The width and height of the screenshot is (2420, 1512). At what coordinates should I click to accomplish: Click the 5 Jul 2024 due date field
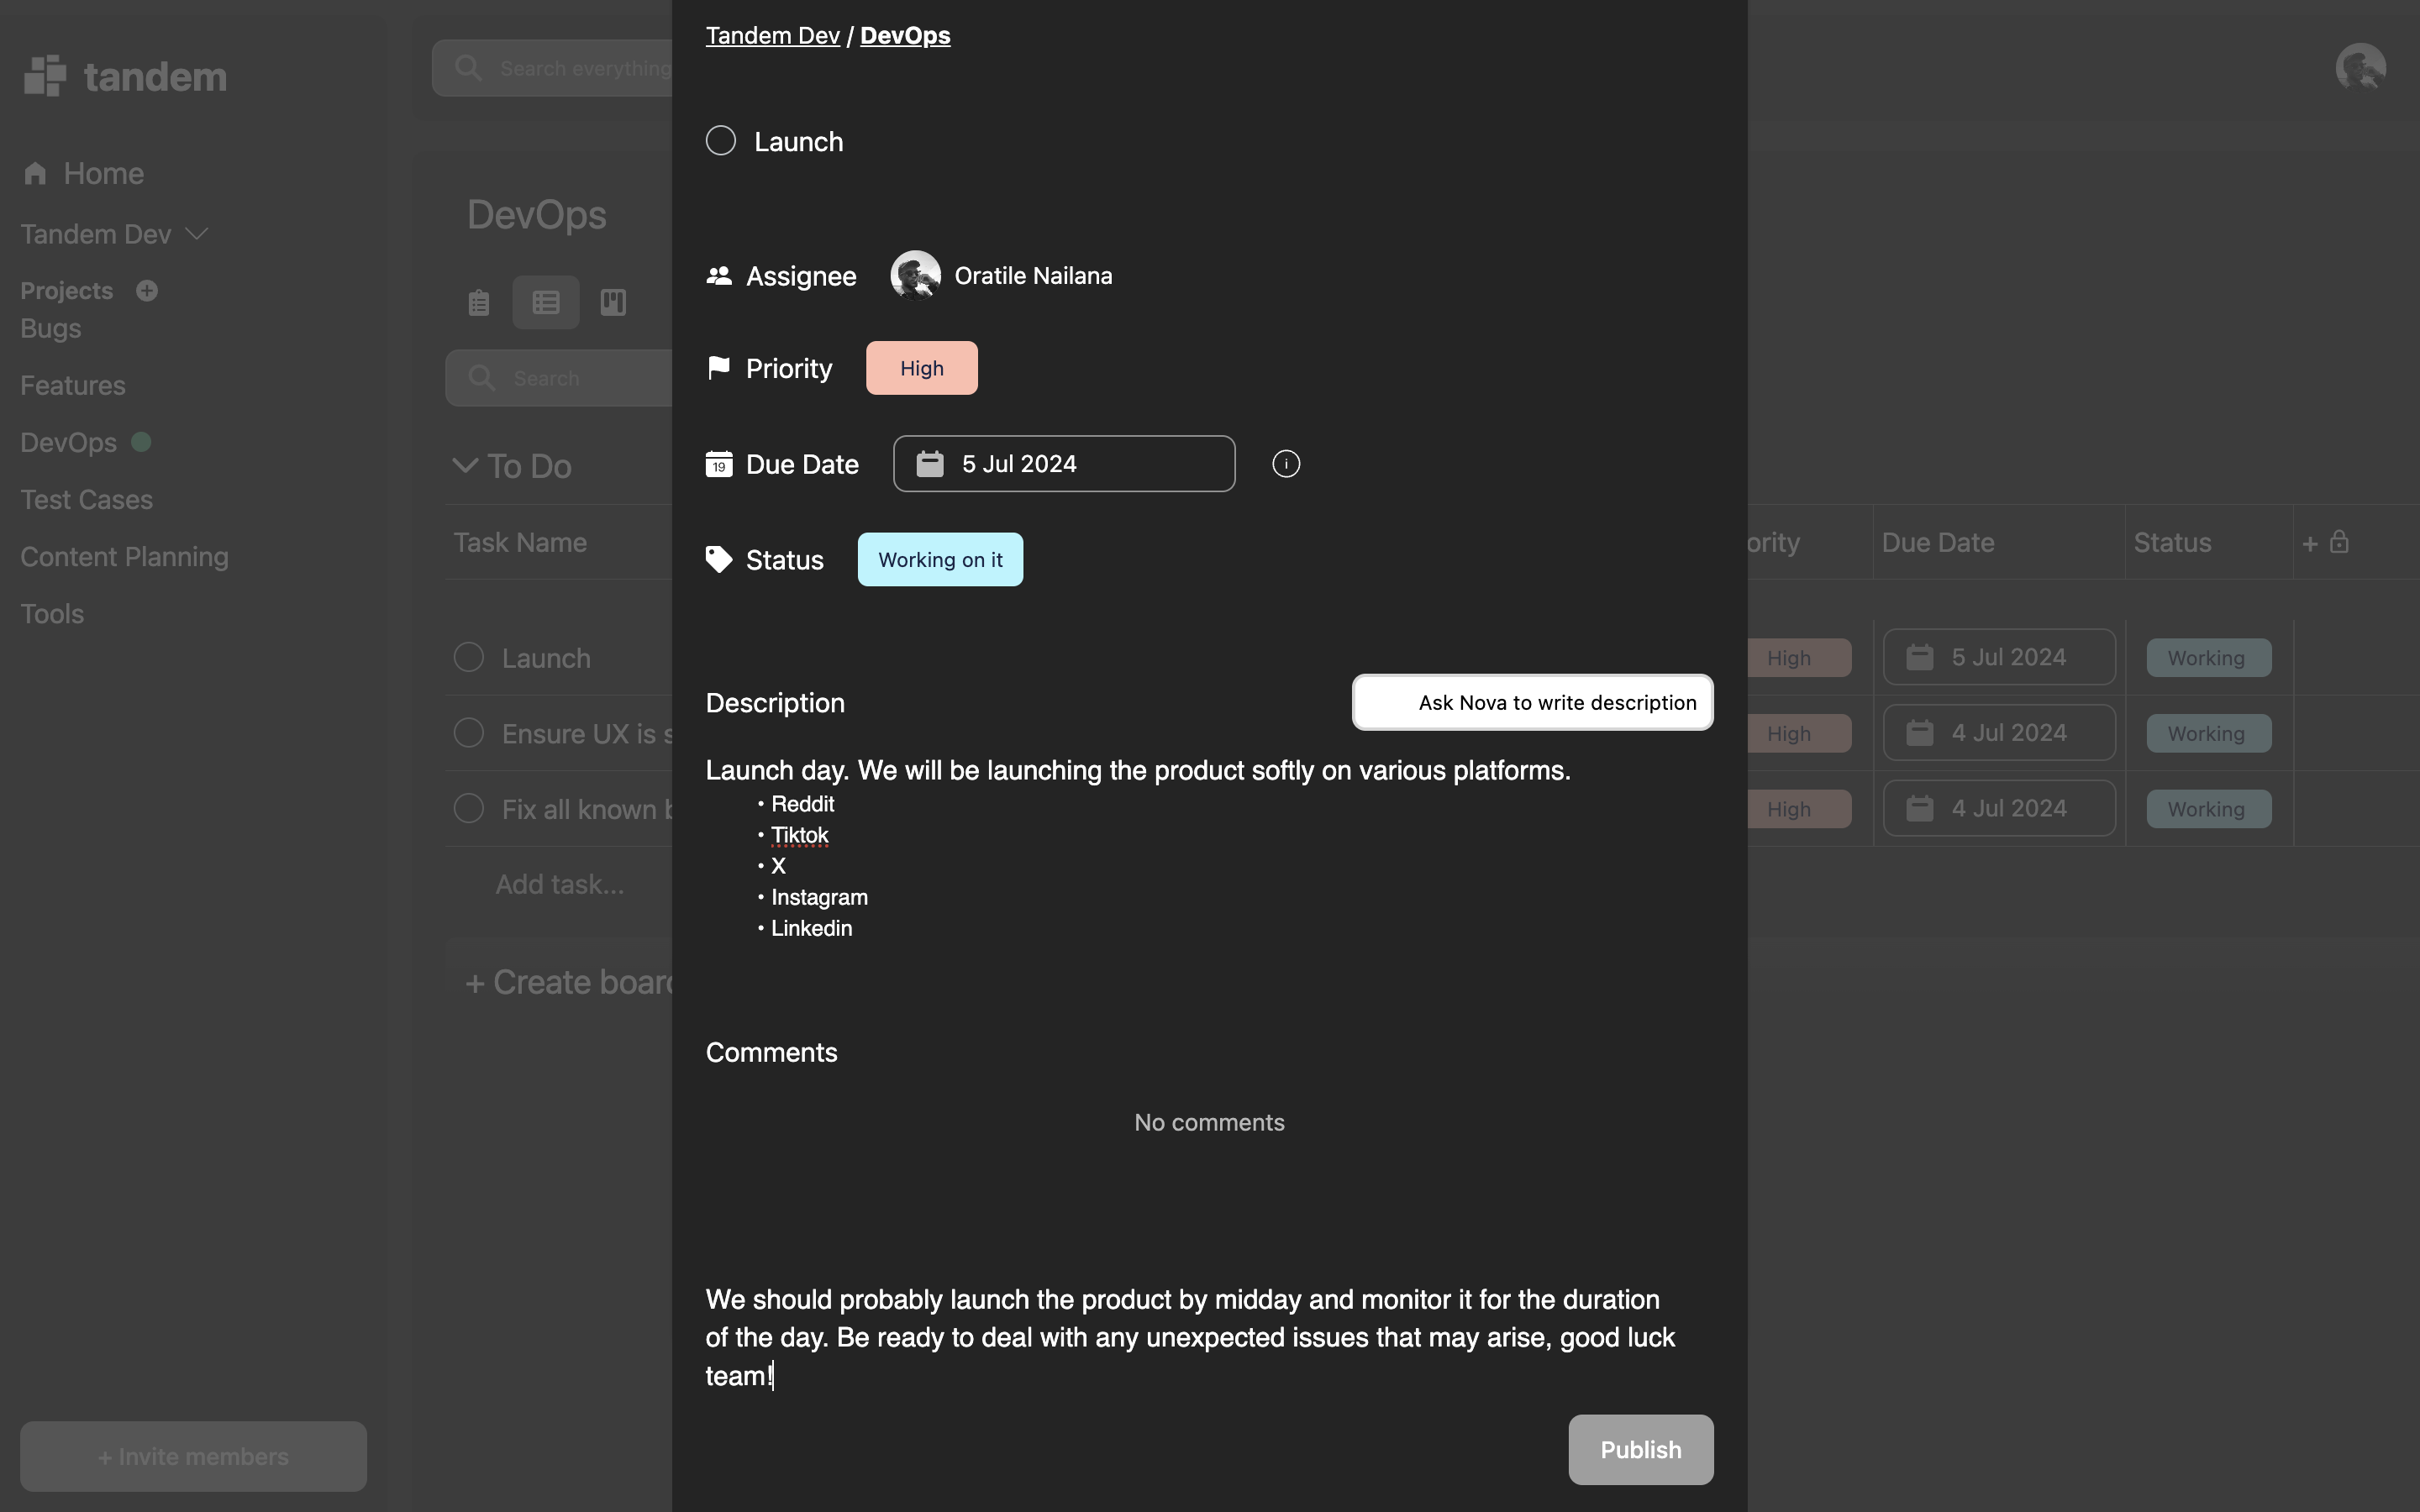click(x=1064, y=464)
